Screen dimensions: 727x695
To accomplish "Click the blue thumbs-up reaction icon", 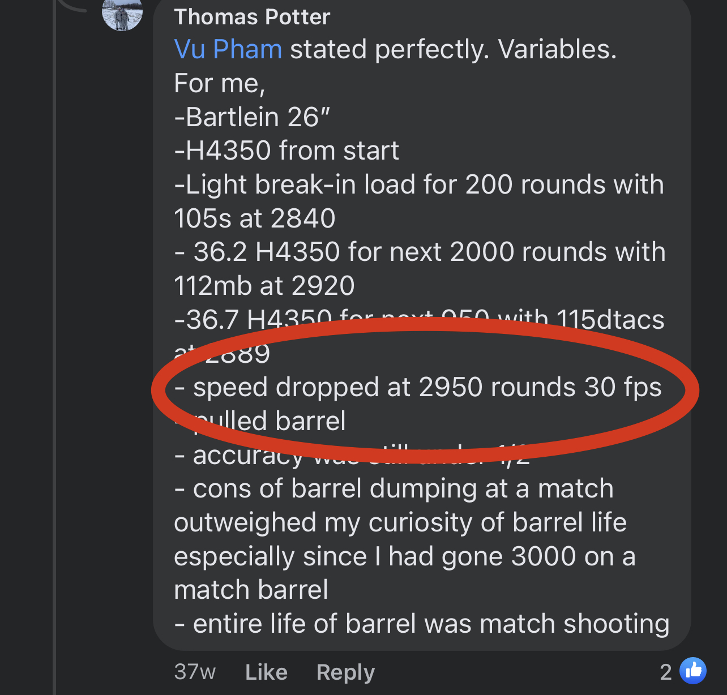I will pos(693,671).
